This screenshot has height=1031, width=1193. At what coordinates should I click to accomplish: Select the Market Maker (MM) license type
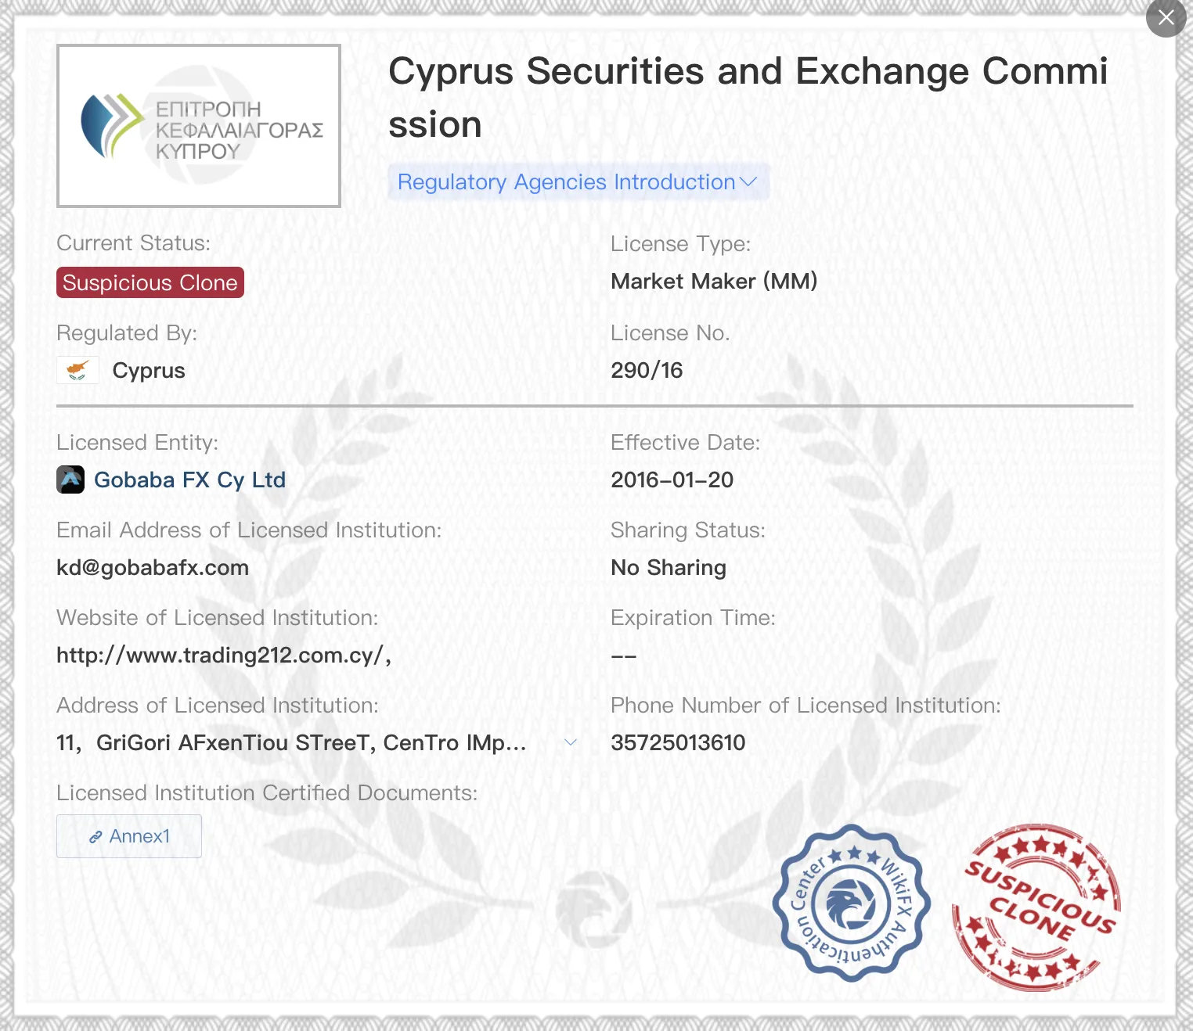(714, 281)
